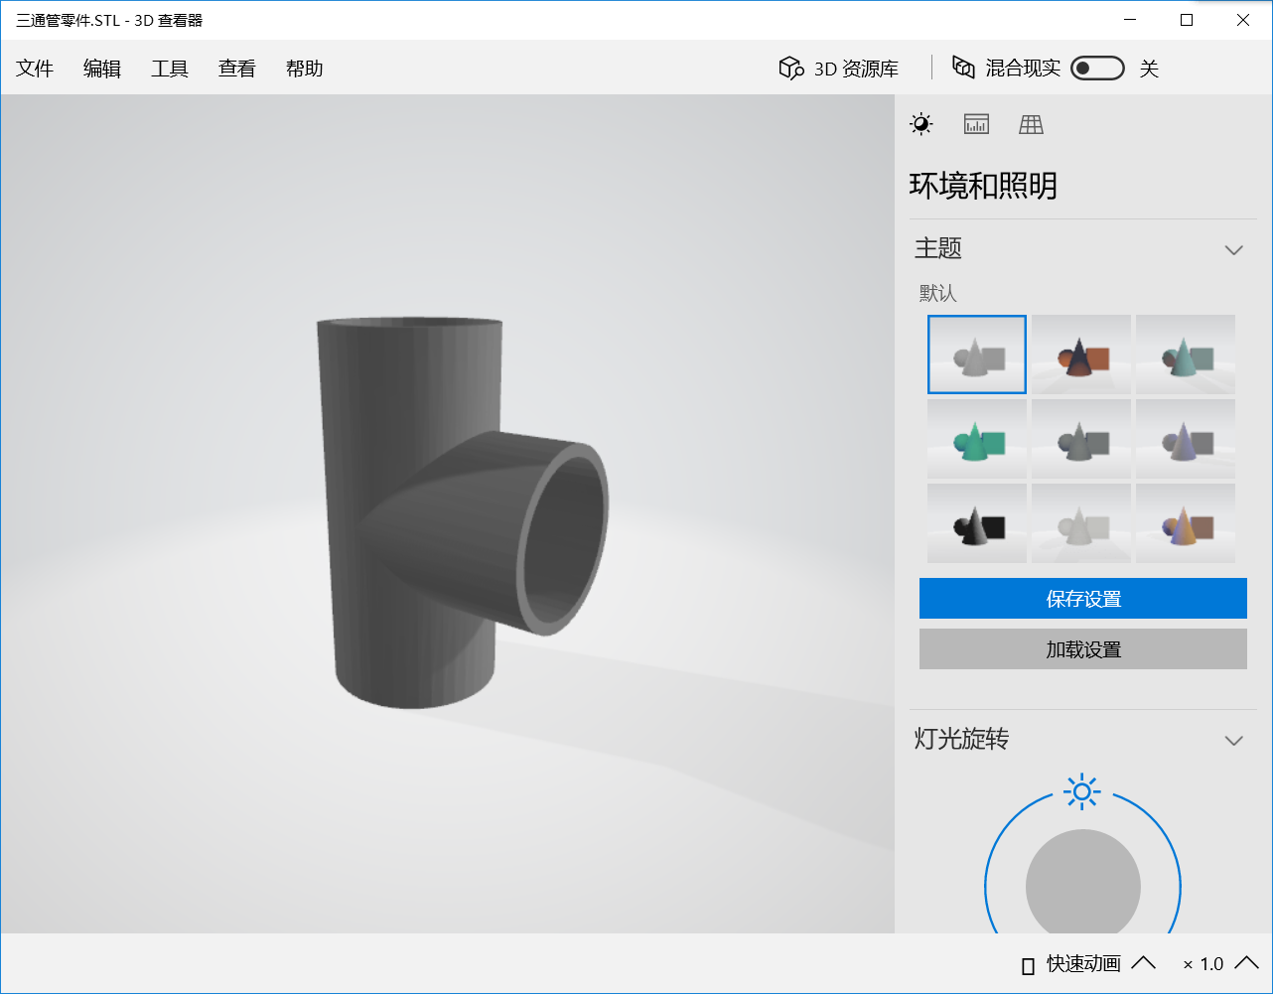Click the sun icon on the lighting rotation dial
Screen dimensions: 1273x994
(x=1080, y=791)
